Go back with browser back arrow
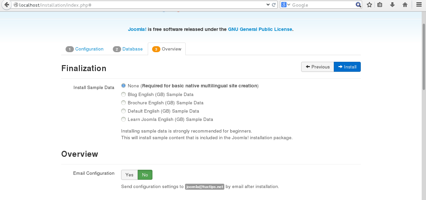 tap(6, 5)
